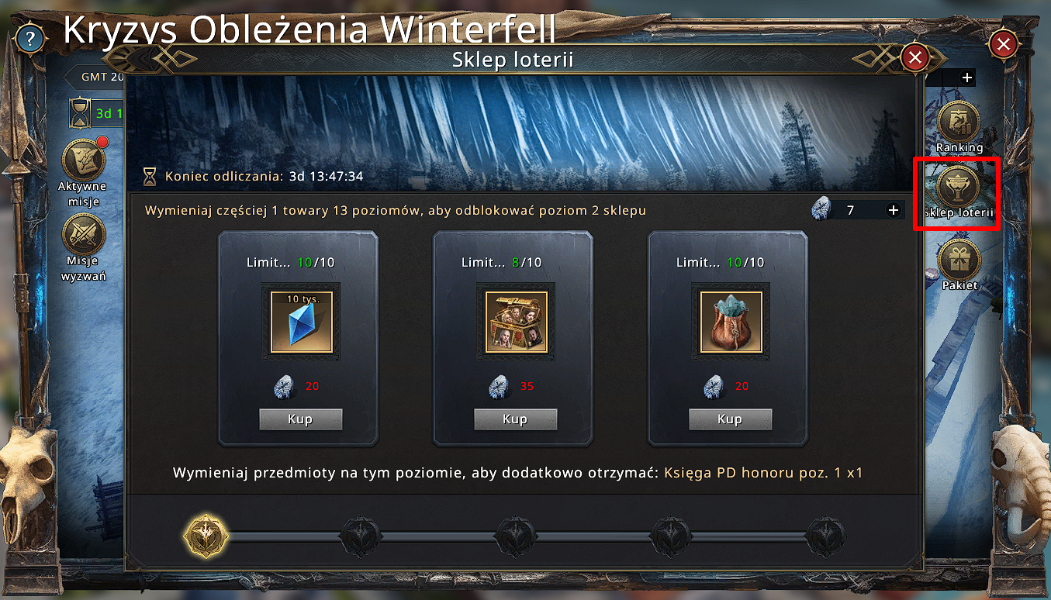Select the blue crystal 10 tys. item
The height and width of the screenshot is (600, 1051).
[300, 322]
